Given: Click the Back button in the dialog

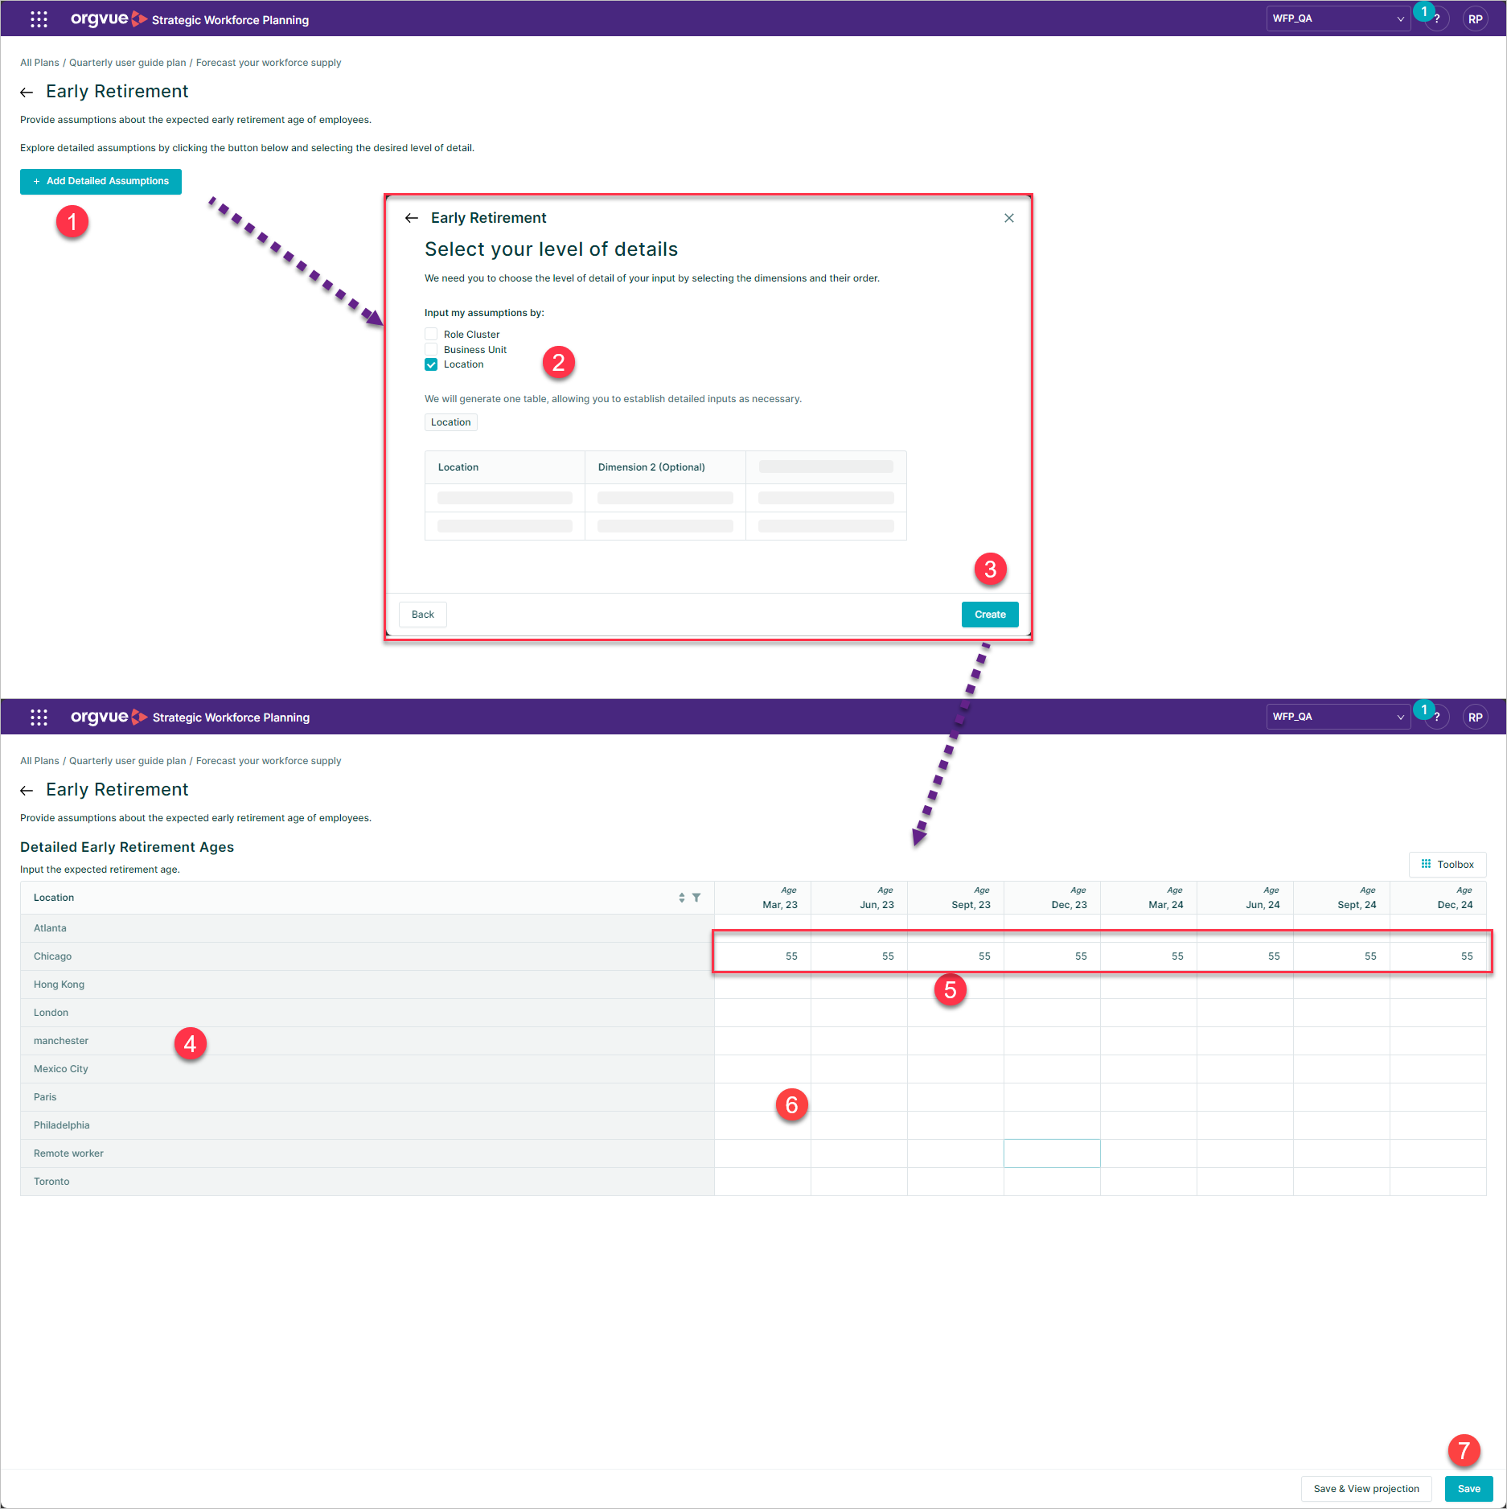Looking at the screenshot, I should pyautogui.click(x=423, y=615).
